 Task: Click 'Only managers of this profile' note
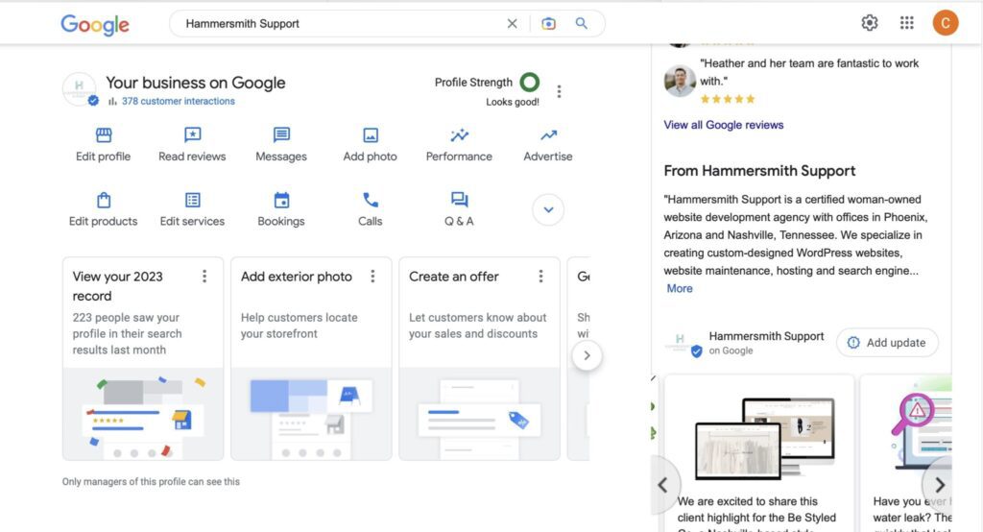click(x=151, y=482)
